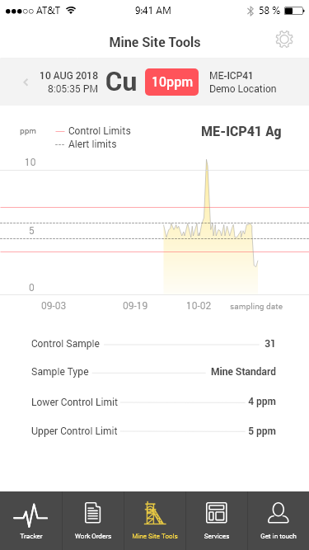The image size is (309, 550).
Task: Tap the Get in touch person icon
Action: [279, 513]
